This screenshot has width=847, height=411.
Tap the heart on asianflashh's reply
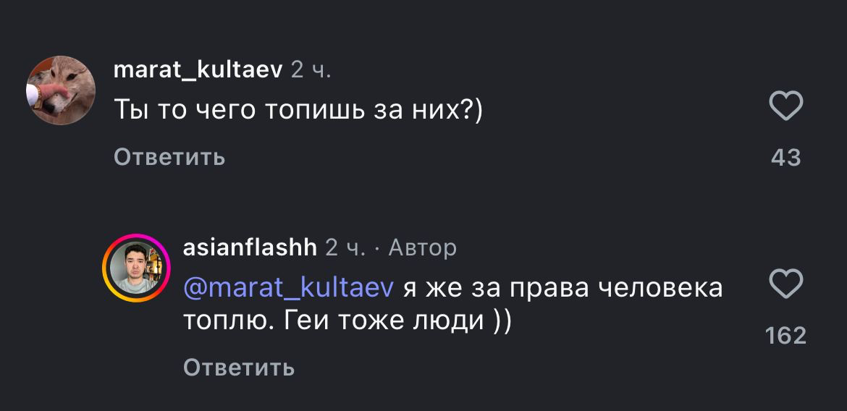tap(785, 284)
